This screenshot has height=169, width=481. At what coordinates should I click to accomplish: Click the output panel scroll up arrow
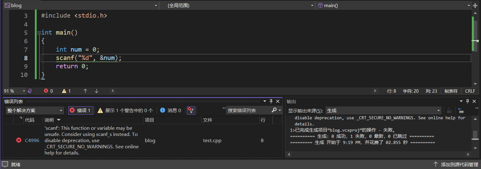[475, 118]
